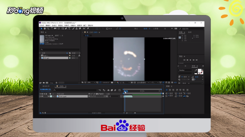Select the Roto Brush tool
This screenshot has width=245, height=137.
pos(84,29)
